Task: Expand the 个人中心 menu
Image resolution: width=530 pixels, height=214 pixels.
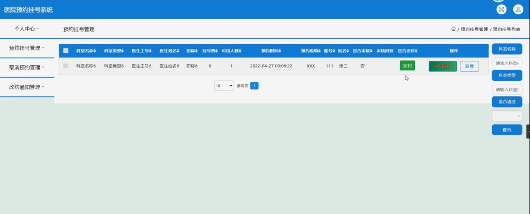Action: (27, 29)
